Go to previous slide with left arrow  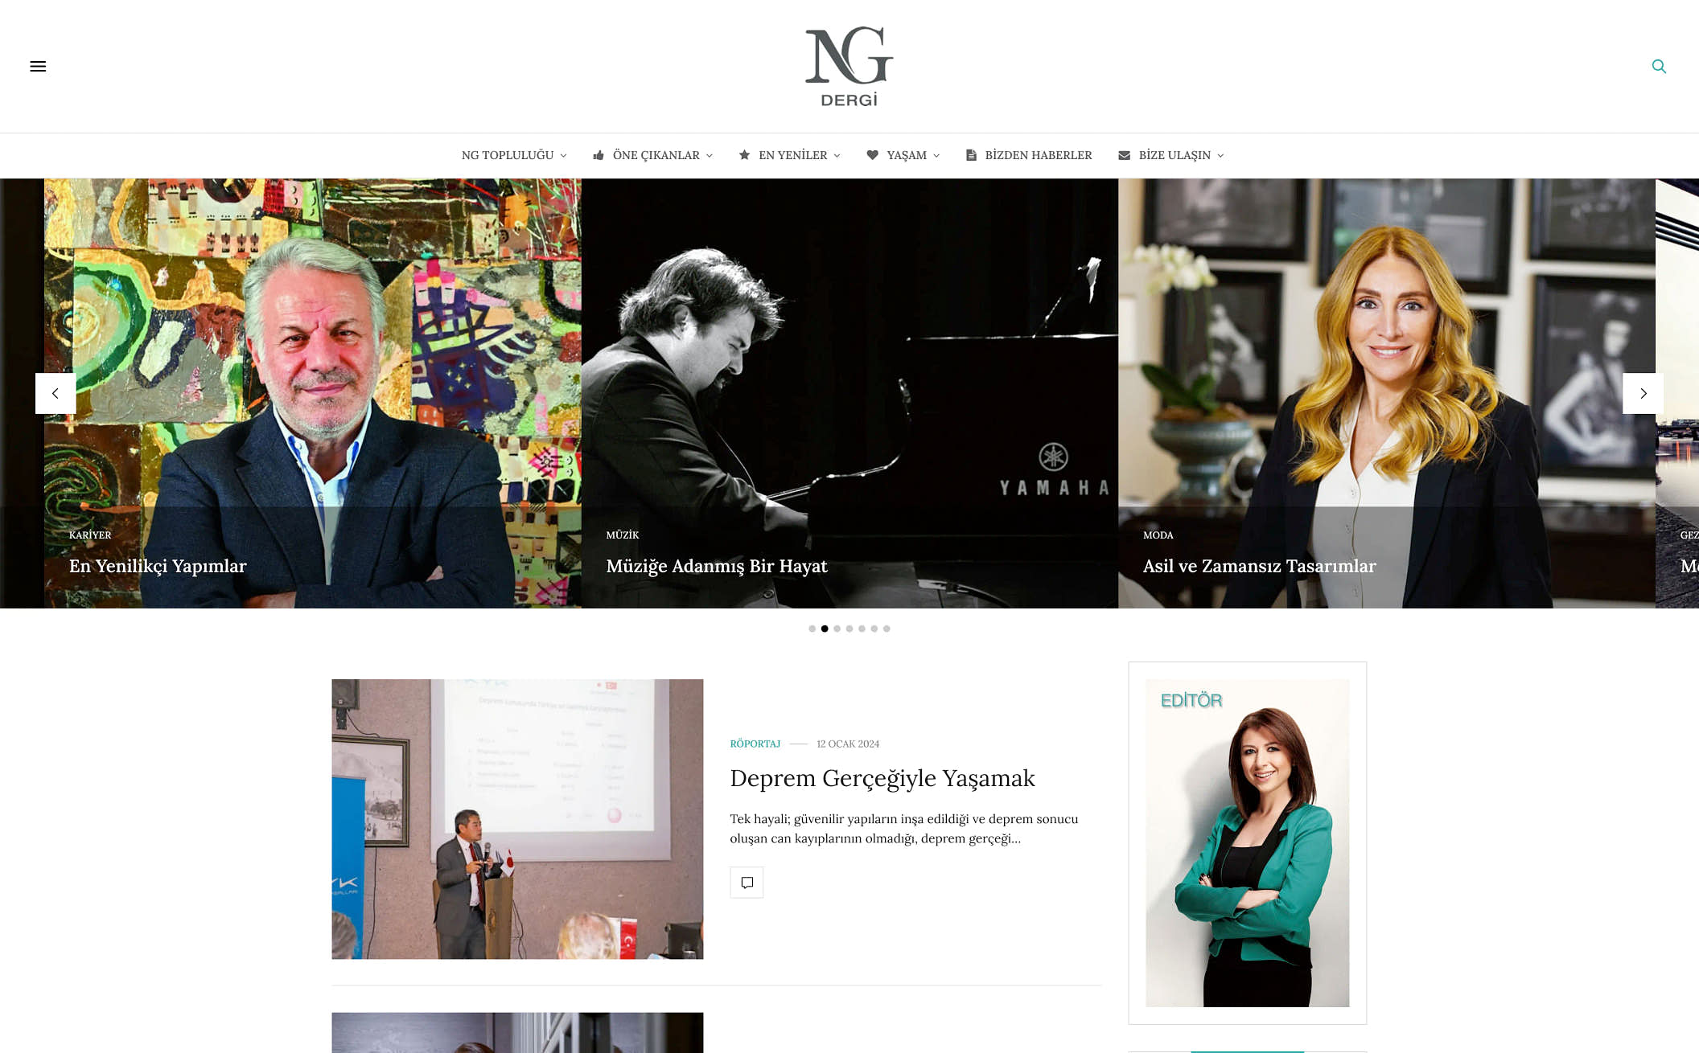[x=56, y=393]
